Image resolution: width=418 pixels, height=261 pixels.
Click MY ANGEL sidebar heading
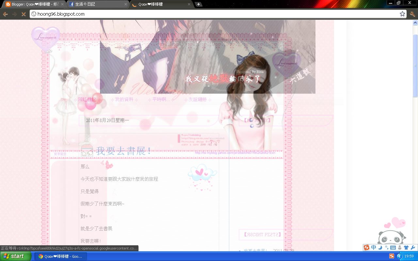click(x=257, y=120)
